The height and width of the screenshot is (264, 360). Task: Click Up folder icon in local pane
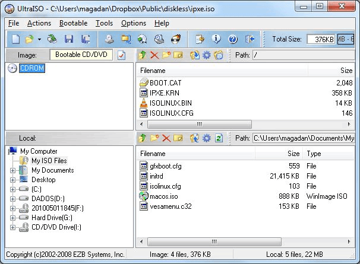(143, 138)
